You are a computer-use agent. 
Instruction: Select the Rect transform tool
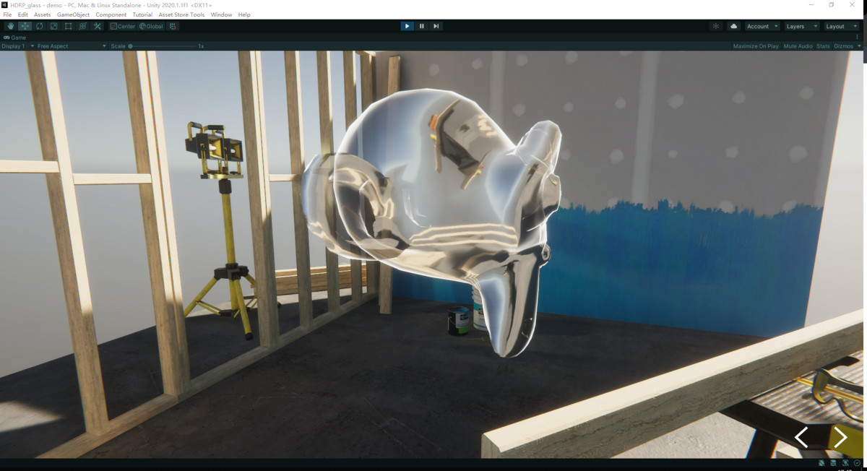(66, 26)
